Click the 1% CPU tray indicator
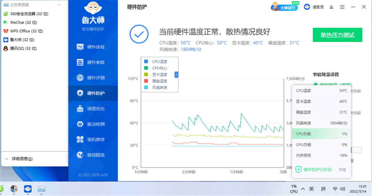 294,189
